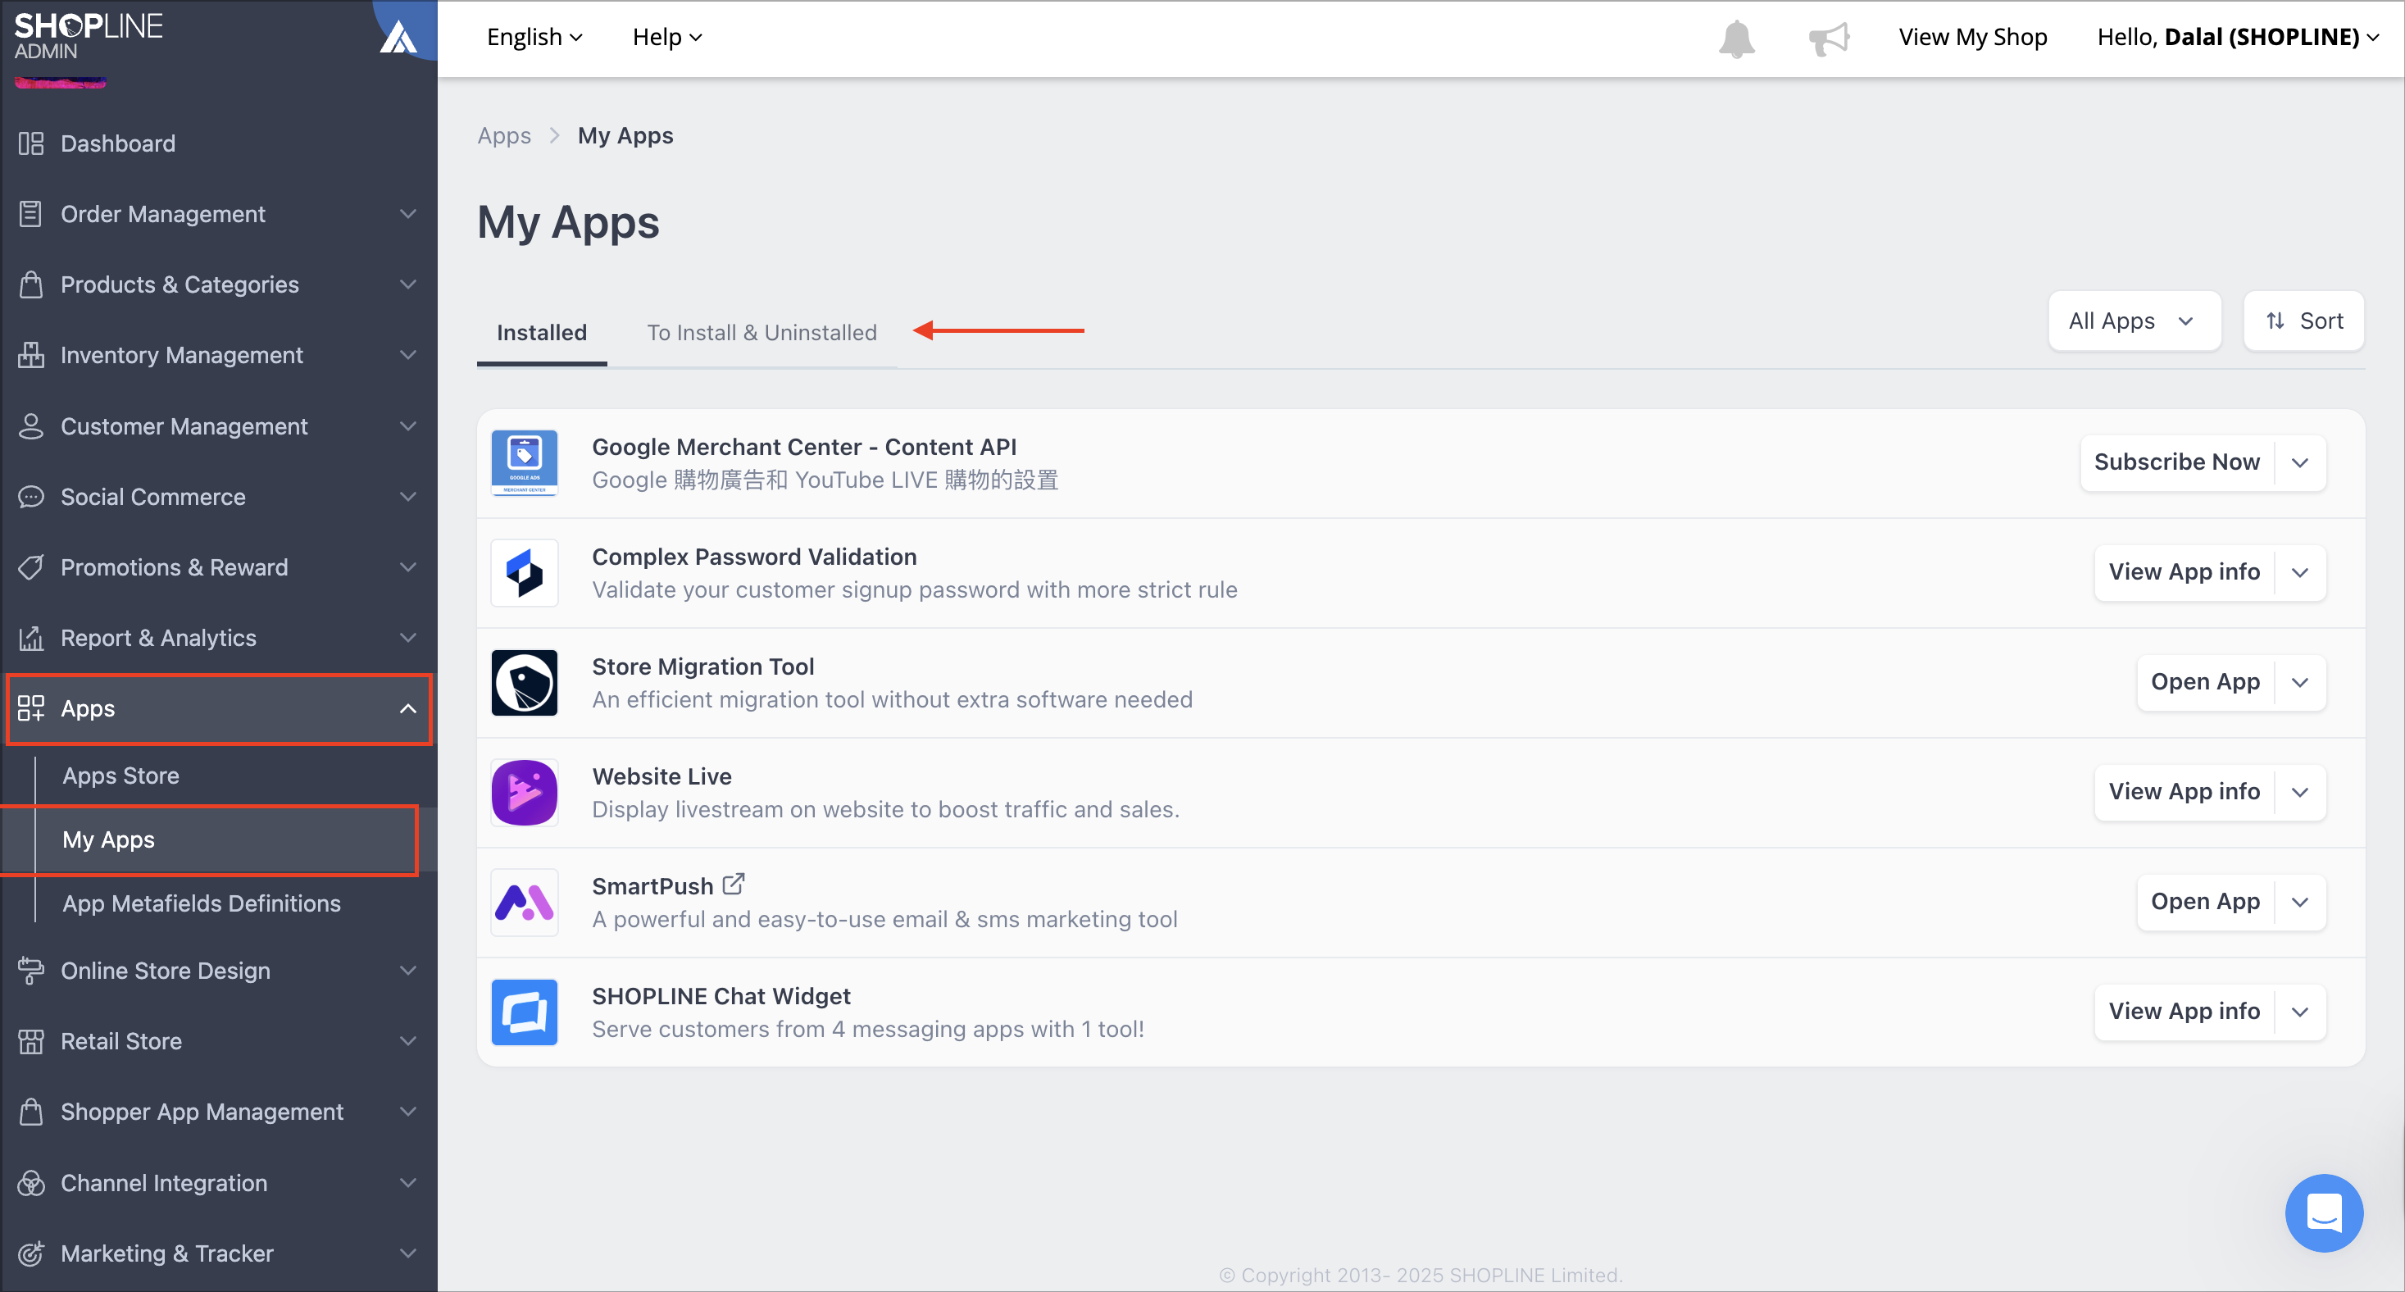This screenshot has height=1292, width=2405.
Task: Click the Shopper App Management icon
Action: [x=31, y=1112]
